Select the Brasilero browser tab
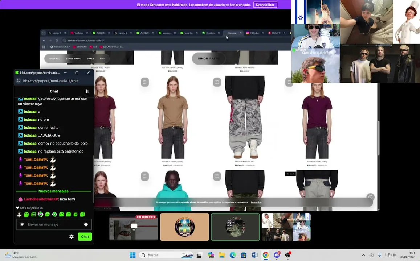 (x=211, y=33)
